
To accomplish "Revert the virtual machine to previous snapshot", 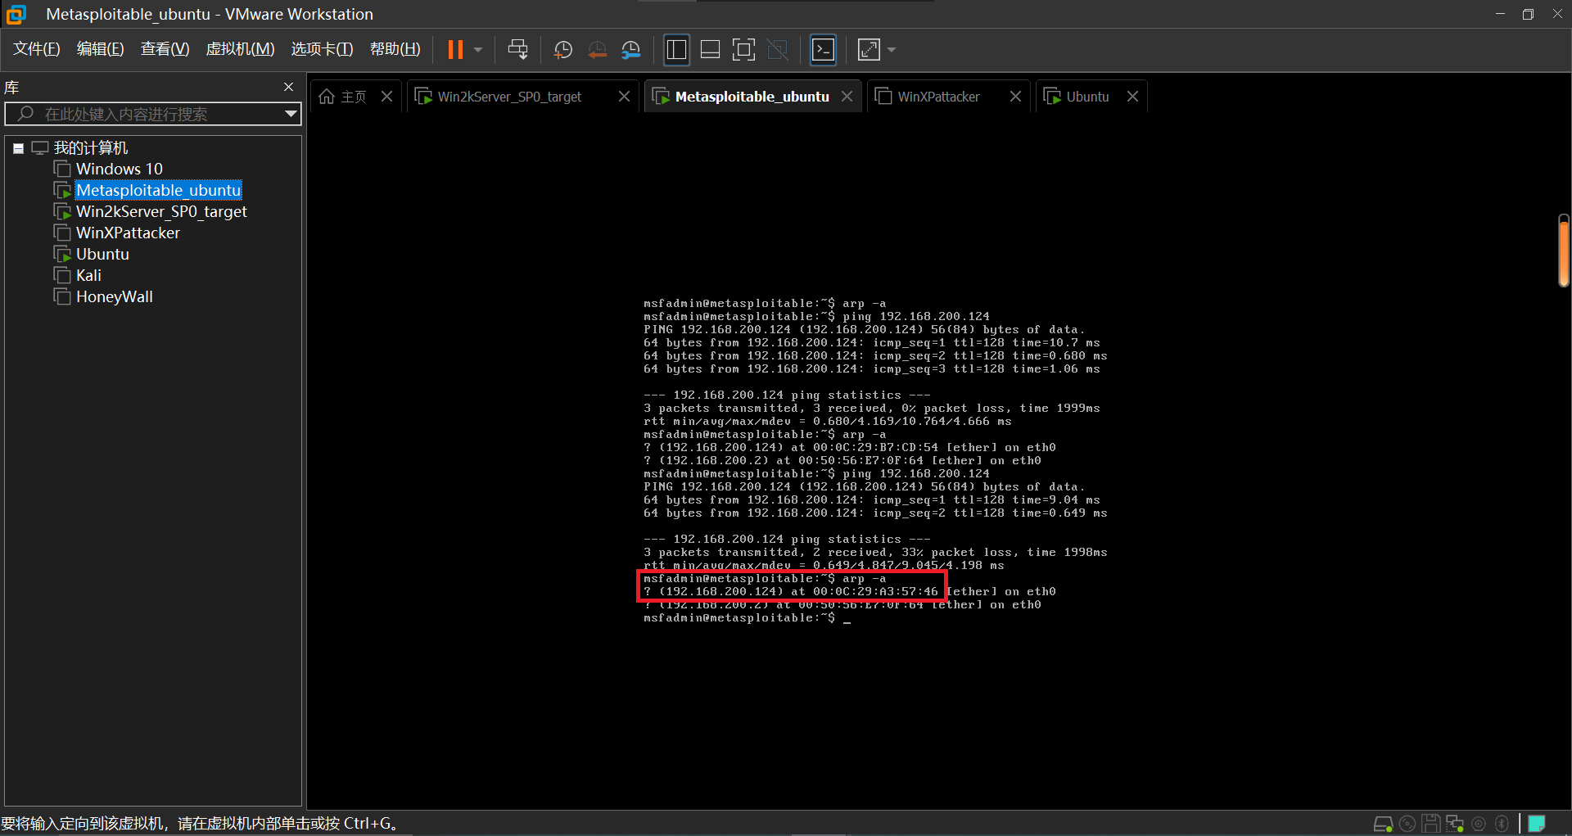I will tap(597, 50).
